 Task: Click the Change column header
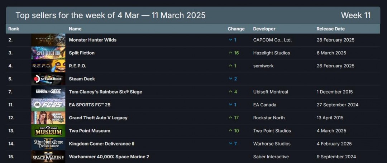click(x=236, y=29)
